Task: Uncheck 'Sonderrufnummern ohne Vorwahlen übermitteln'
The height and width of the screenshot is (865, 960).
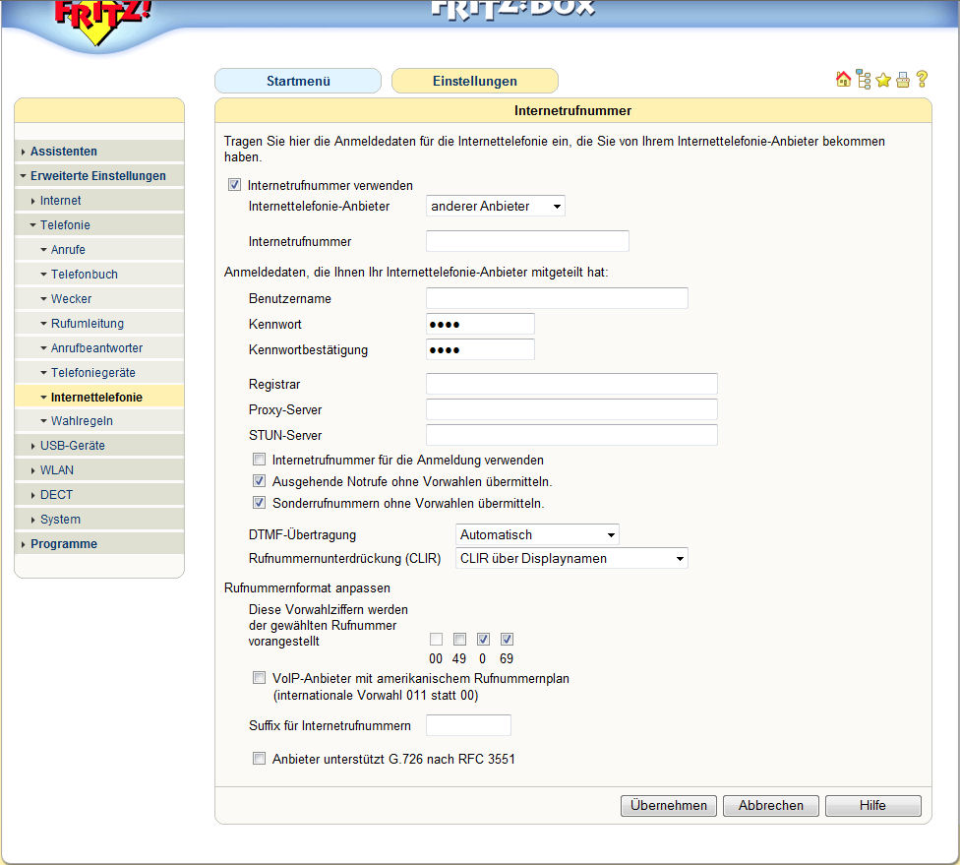Action: coord(260,502)
